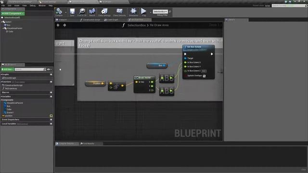Image resolution: width=308 pixels, height=173 pixels.
Task: Select Cube in Components tree
Action: (x=11, y=32)
